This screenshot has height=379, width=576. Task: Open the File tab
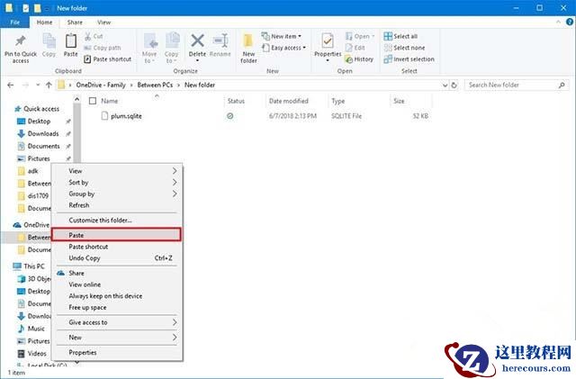click(15, 23)
